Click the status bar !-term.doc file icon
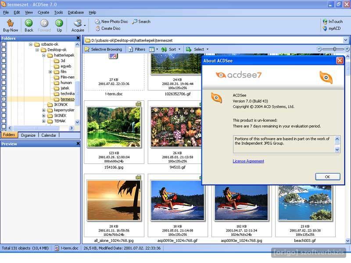The height and width of the screenshot is (263, 351). (x=57, y=248)
